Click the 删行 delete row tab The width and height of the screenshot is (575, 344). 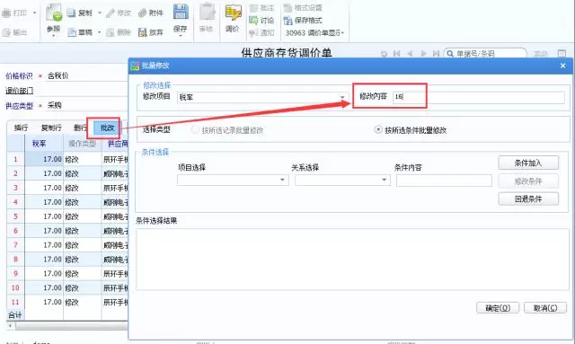[x=80, y=128]
